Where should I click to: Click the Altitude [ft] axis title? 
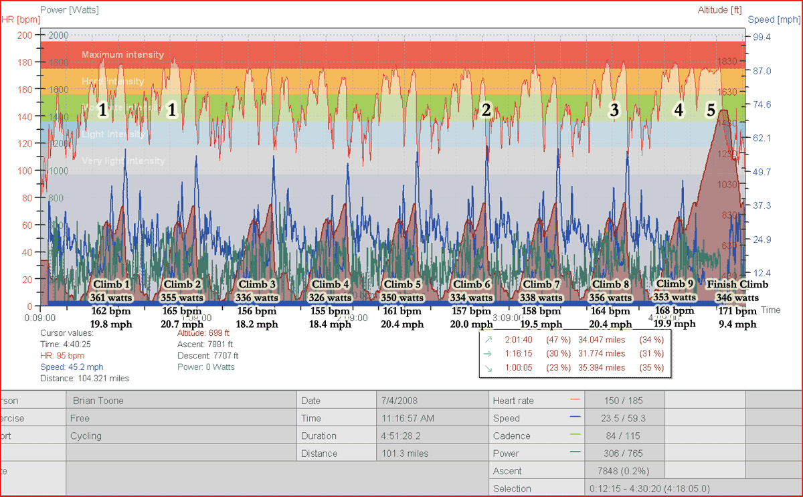tap(720, 10)
